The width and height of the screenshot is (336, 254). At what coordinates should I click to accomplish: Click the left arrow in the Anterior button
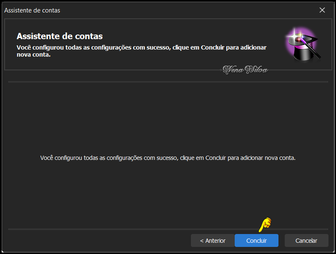[x=202, y=241]
